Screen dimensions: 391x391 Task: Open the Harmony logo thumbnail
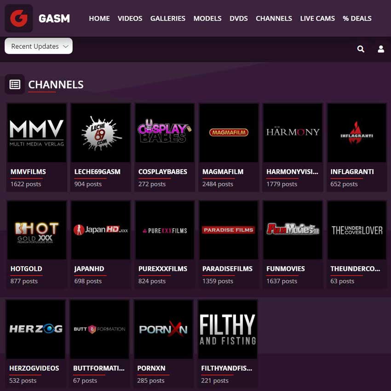pos(293,133)
